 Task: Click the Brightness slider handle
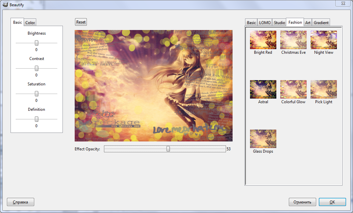pos(37,43)
